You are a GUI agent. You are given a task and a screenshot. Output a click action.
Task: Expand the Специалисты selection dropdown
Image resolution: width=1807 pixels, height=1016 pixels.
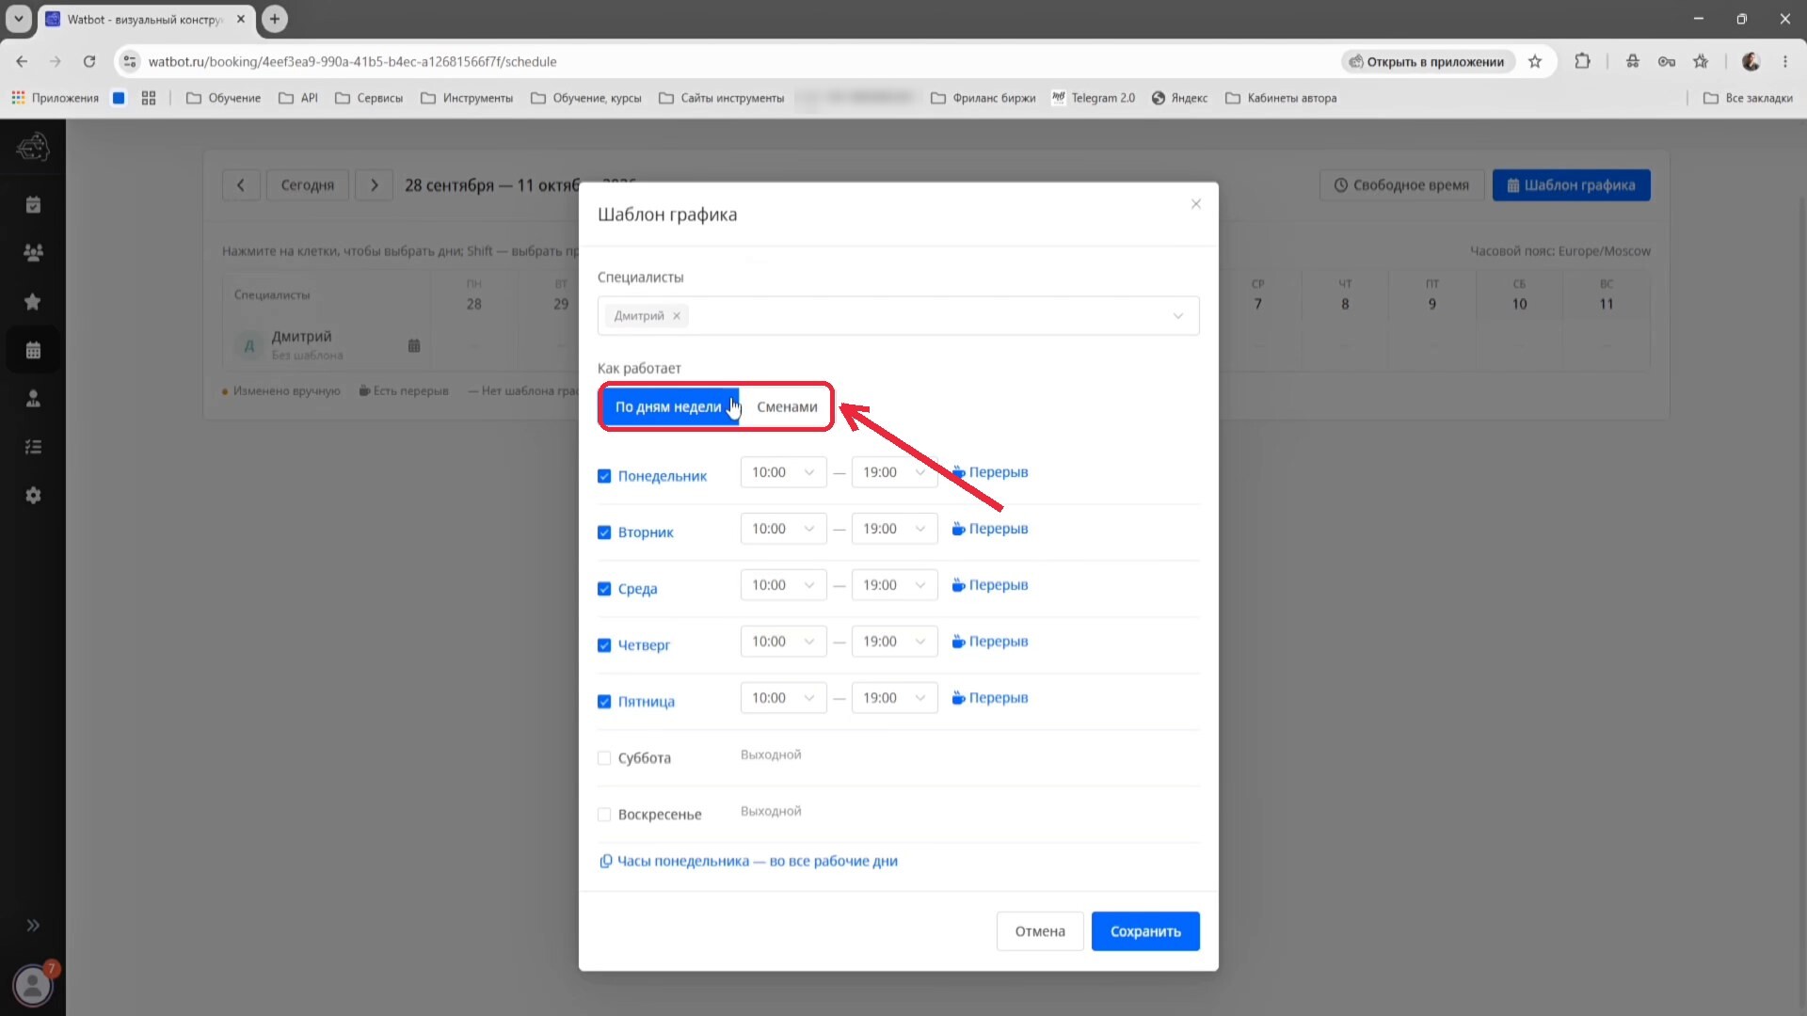(x=1177, y=316)
